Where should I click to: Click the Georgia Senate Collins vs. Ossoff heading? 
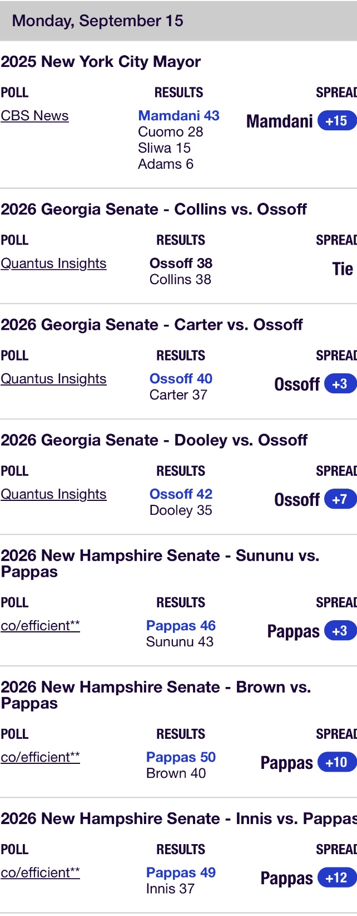[x=154, y=209]
